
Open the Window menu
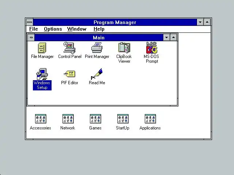(x=77, y=29)
